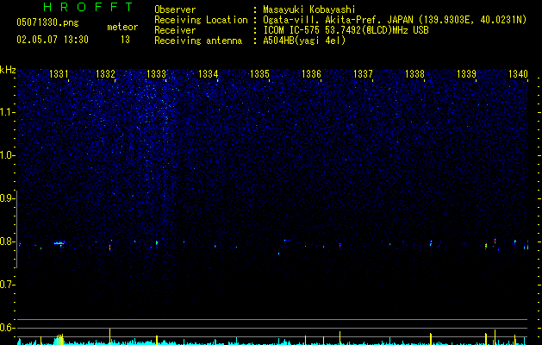The image size is (542, 345).
Task: Click the 1335 time marker
Action: 259,73
